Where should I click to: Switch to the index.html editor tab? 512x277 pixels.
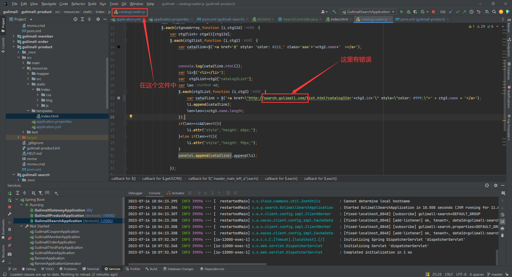click(339, 19)
